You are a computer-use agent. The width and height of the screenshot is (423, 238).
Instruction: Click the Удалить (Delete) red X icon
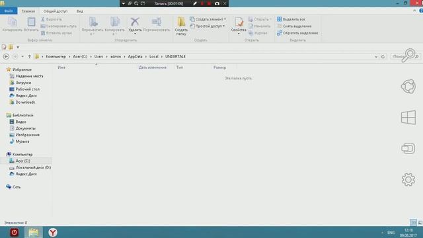pos(135,22)
